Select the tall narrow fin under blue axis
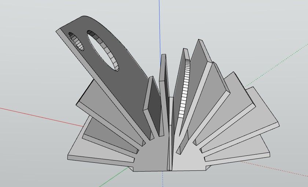 pyautogui.click(x=164, y=94)
